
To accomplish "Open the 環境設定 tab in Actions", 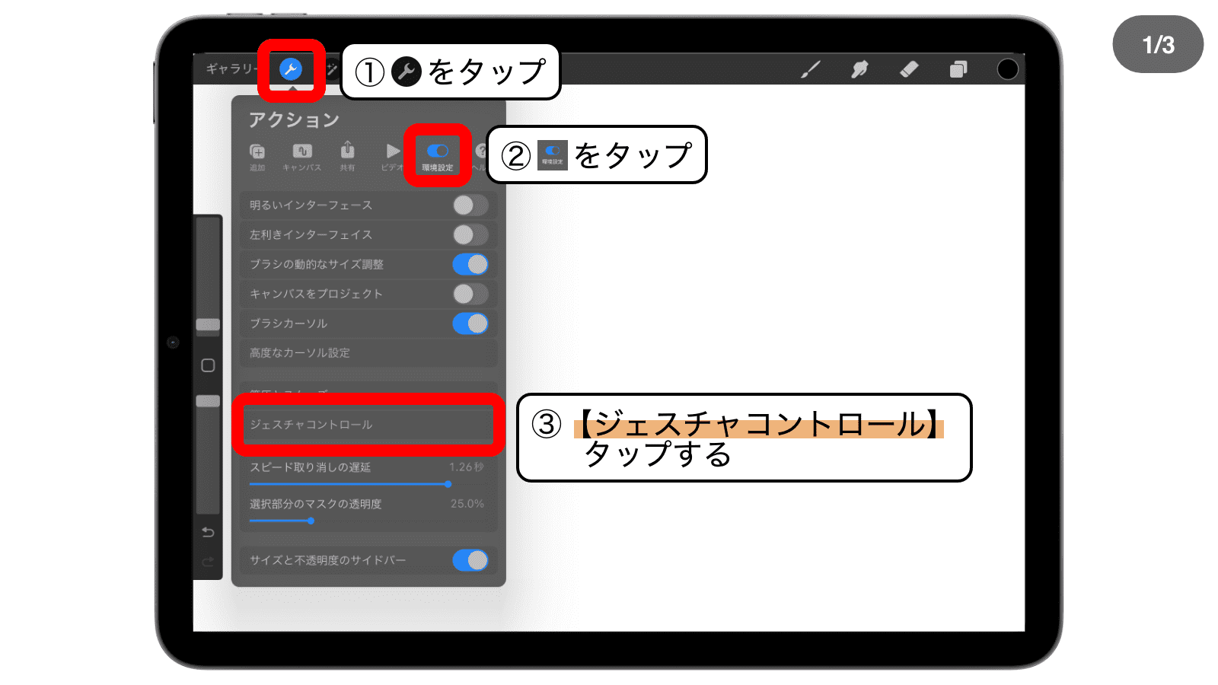I will click(x=438, y=157).
